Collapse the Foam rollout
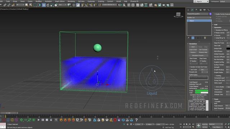The width and height of the screenshot is (230, 129). click(x=216, y=99)
